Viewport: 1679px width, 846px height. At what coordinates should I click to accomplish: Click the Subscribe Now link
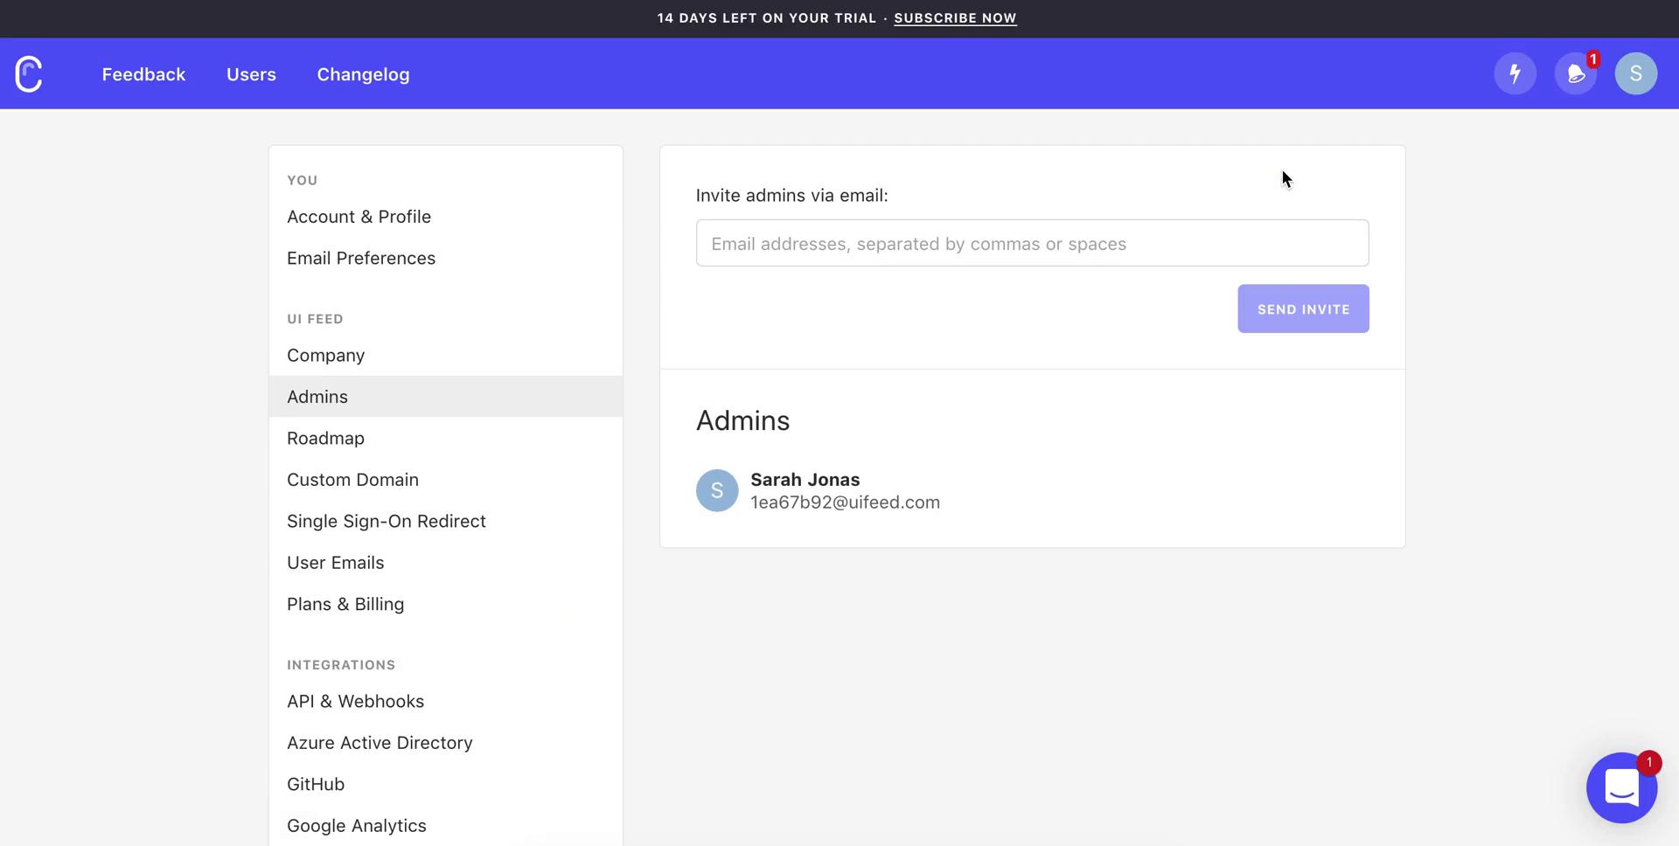point(955,18)
